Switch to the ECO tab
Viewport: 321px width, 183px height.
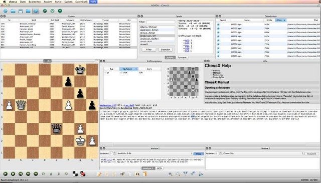159,168
